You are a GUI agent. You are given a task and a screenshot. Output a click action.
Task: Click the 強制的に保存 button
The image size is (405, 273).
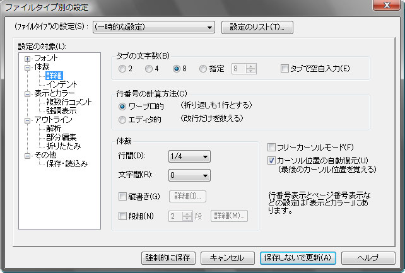click(168, 258)
